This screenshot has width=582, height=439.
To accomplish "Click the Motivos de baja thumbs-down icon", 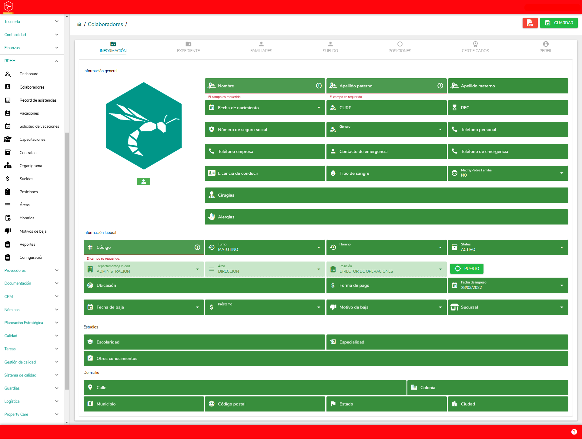I will coord(8,231).
